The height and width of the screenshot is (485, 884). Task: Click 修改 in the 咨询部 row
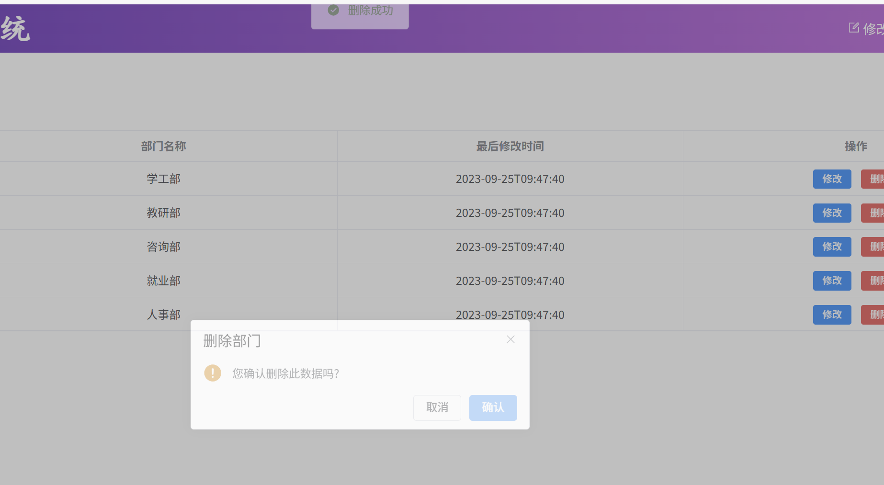point(832,247)
